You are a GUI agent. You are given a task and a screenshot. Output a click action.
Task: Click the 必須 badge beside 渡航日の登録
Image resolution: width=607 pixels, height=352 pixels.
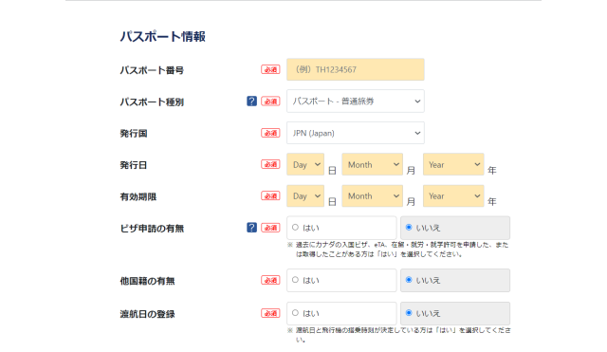[270, 313]
